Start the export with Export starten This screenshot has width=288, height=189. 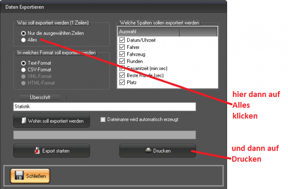[x=52, y=151]
